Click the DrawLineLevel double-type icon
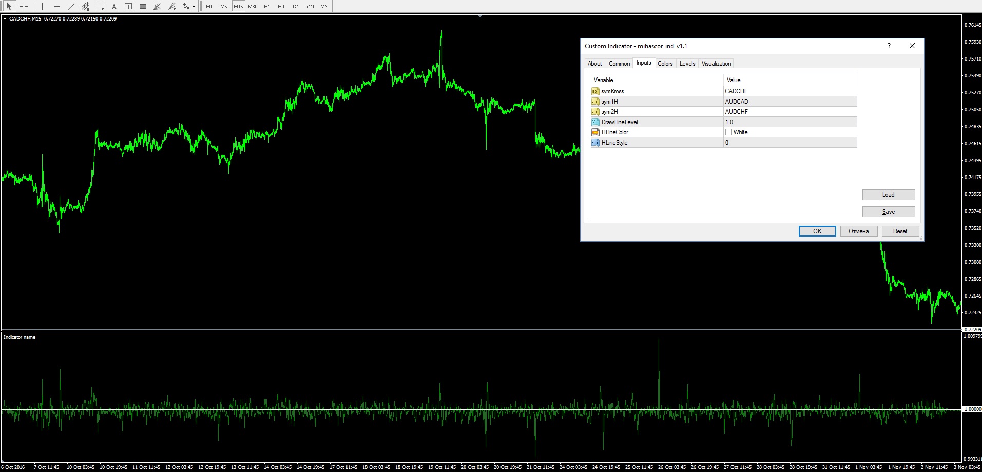The image size is (982, 472). (595, 122)
